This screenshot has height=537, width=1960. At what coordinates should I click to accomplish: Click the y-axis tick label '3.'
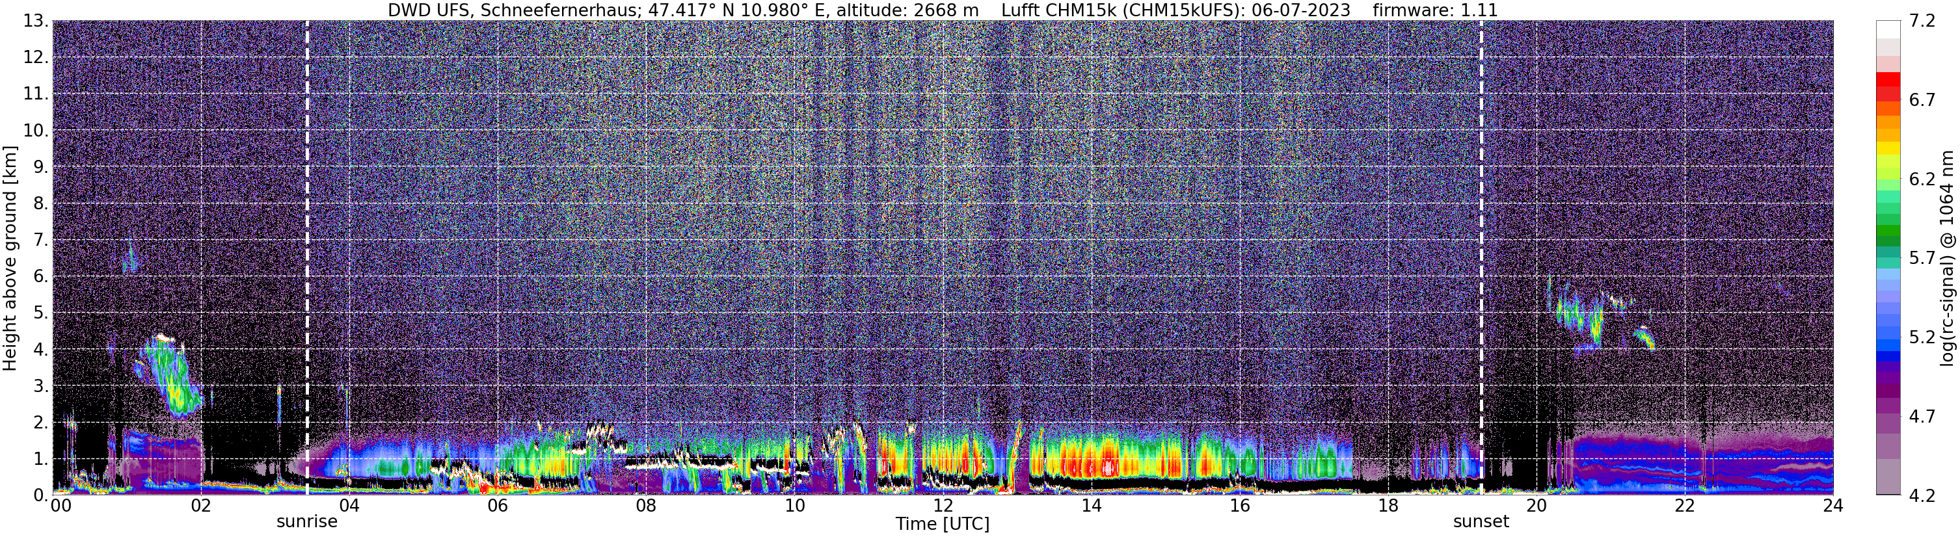pos(40,386)
